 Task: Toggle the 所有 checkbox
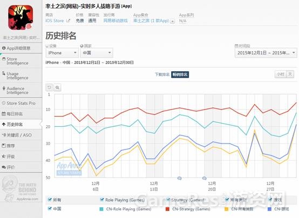tap(50, 200)
